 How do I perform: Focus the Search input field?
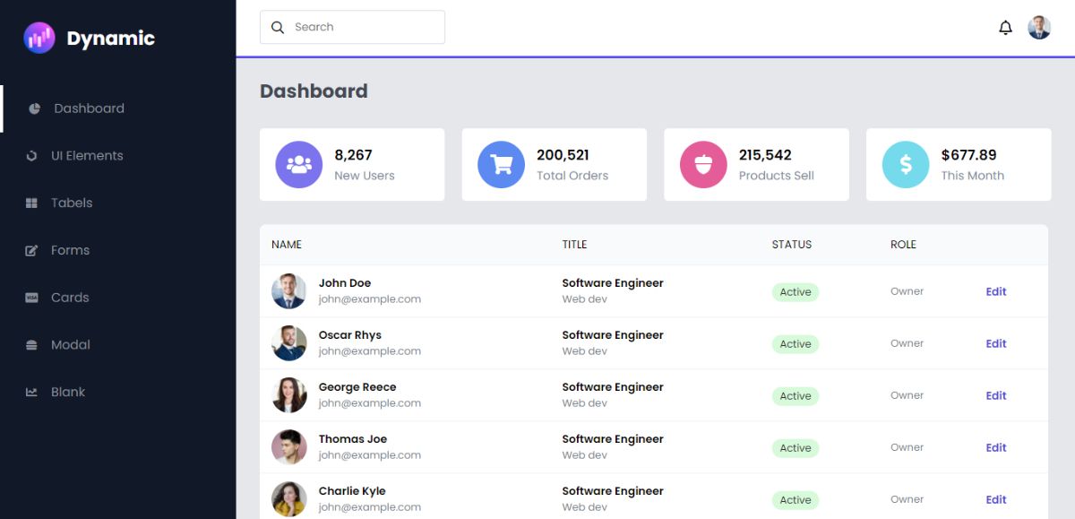[x=352, y=27]
